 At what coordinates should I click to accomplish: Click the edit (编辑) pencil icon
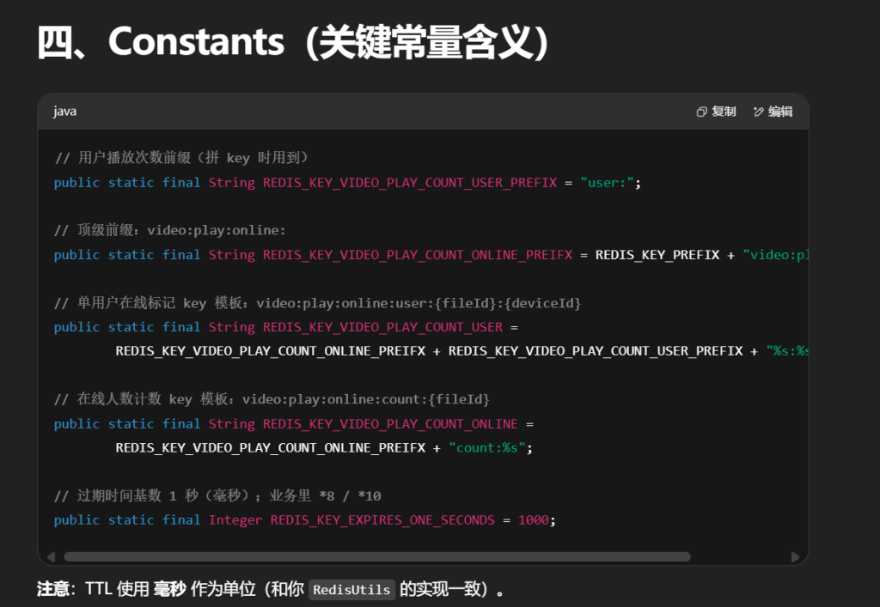pos(758,112)
